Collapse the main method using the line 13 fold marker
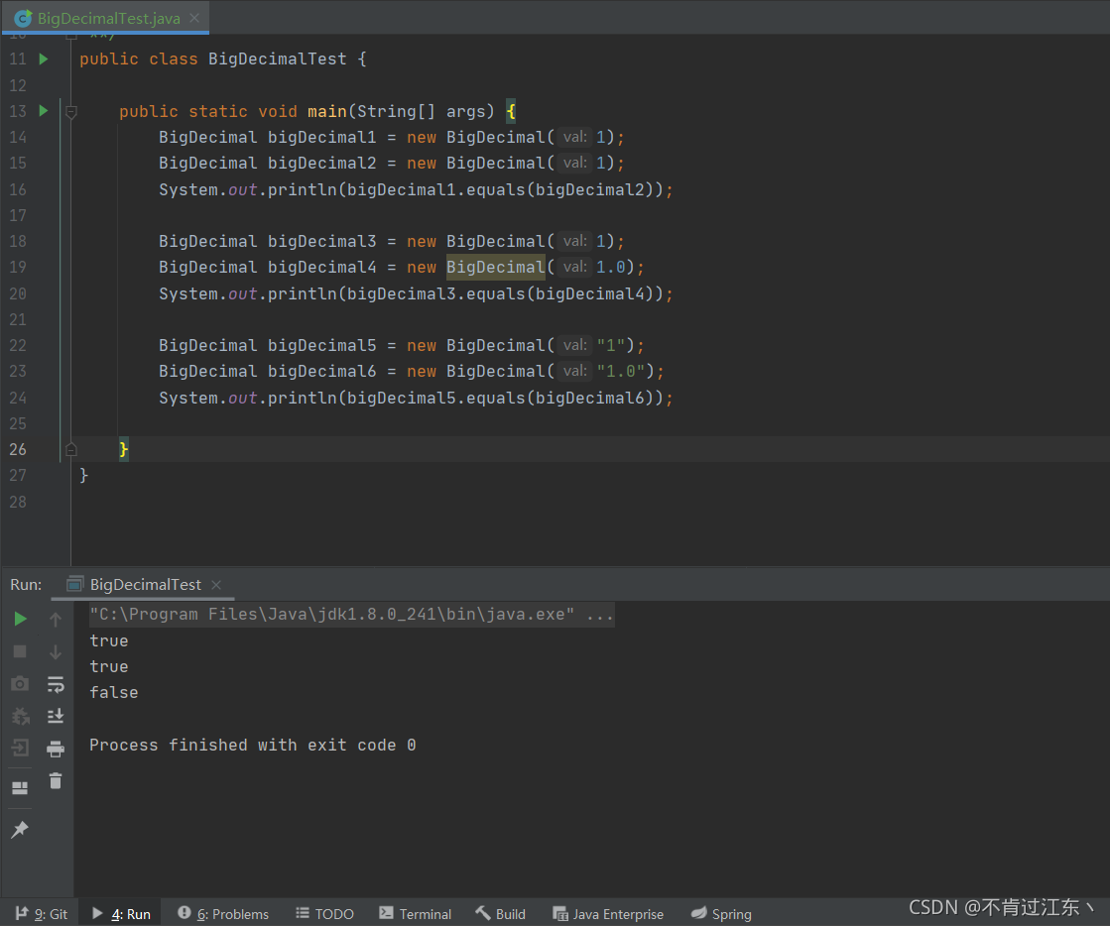The height and width of the screenshot is (926, 1110). [70, 111]
